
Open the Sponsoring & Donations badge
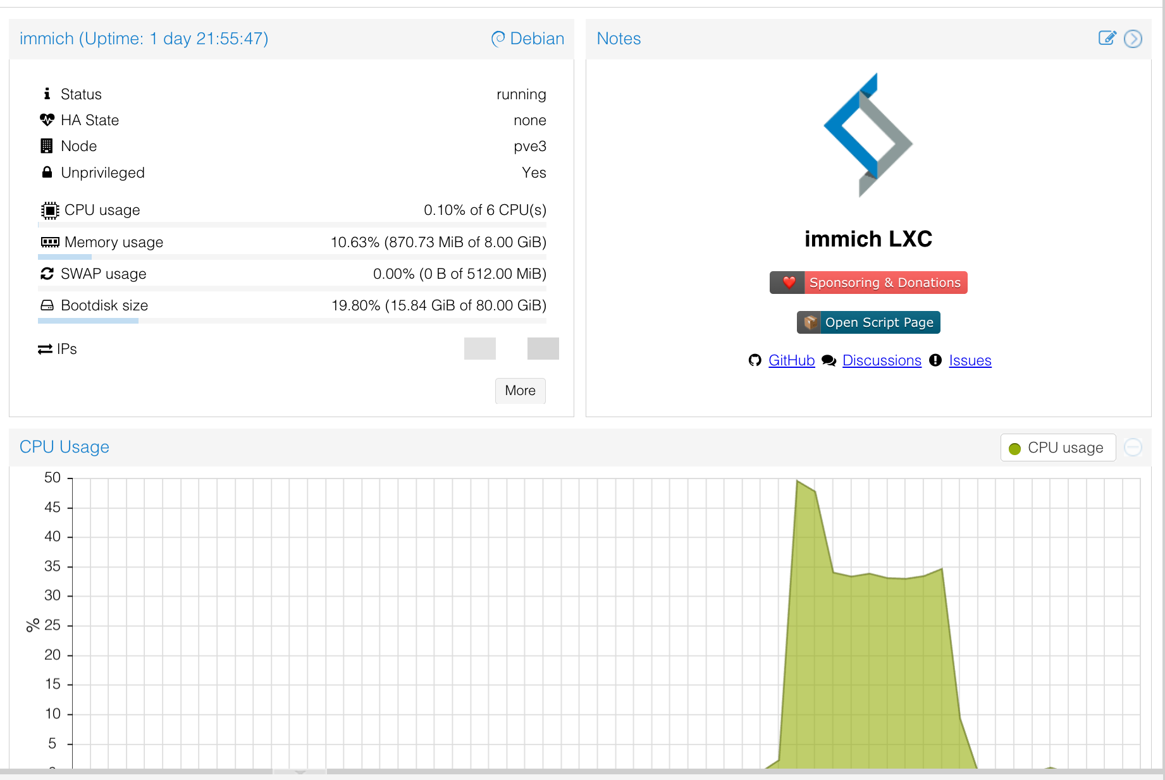click(868, 283)
